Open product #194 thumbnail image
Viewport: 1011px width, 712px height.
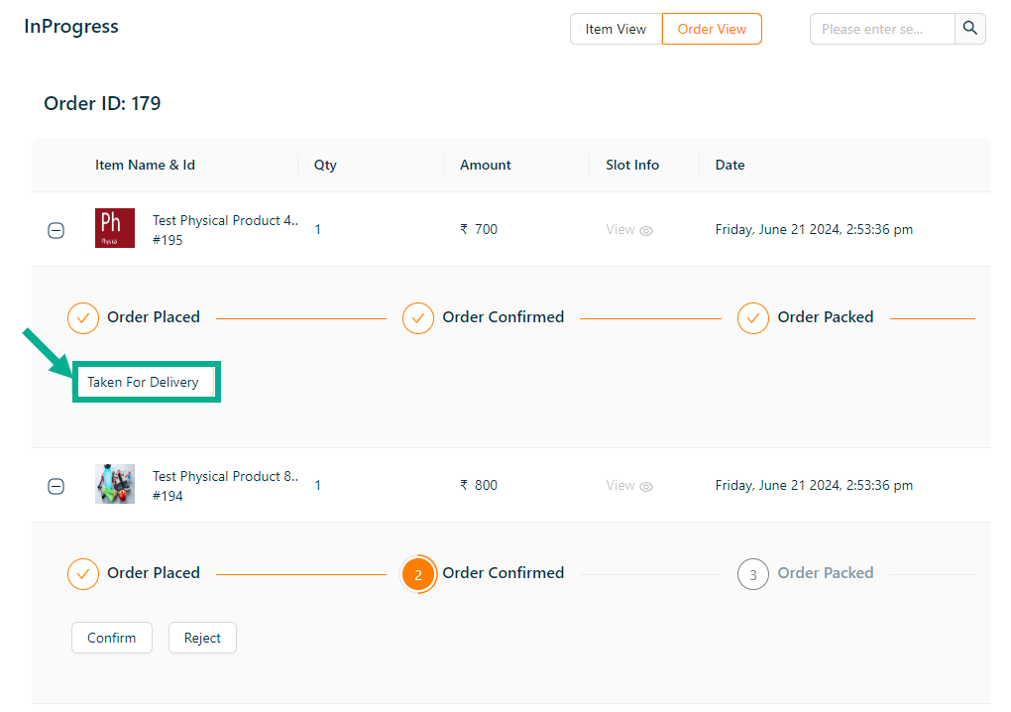[x=115, y=484]
